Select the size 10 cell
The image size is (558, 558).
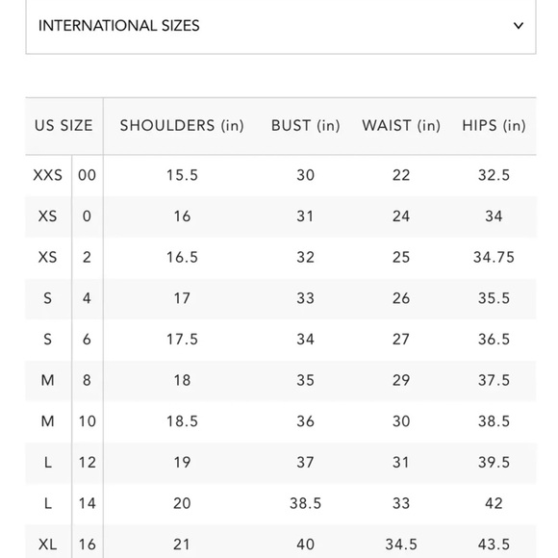point(88,421)
